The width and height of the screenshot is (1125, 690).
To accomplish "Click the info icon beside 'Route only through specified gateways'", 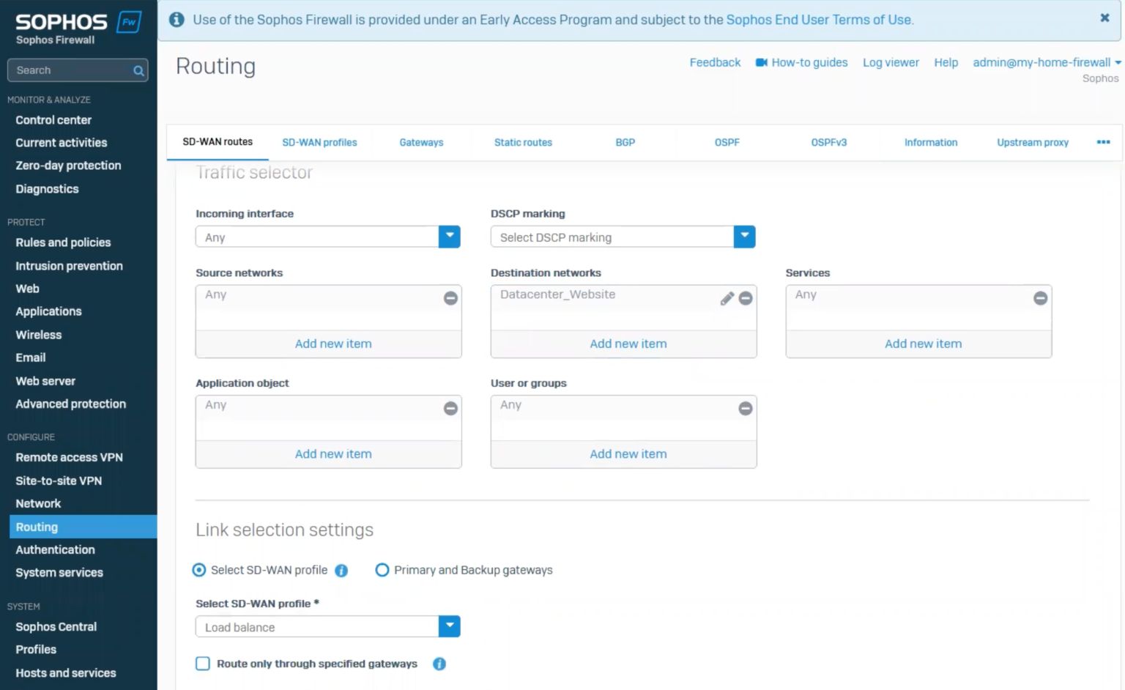I will point(439,664).
